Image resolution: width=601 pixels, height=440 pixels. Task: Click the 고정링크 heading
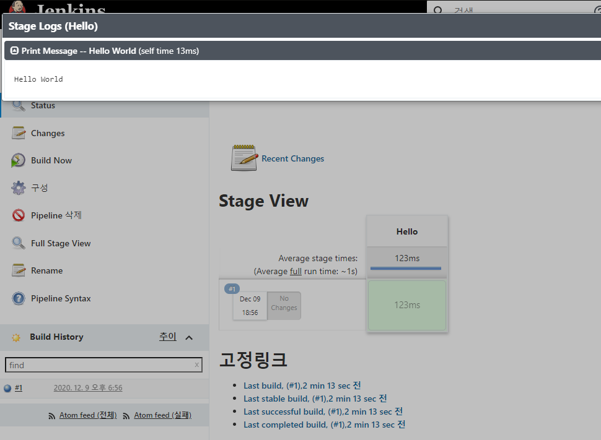pos(253,360)
